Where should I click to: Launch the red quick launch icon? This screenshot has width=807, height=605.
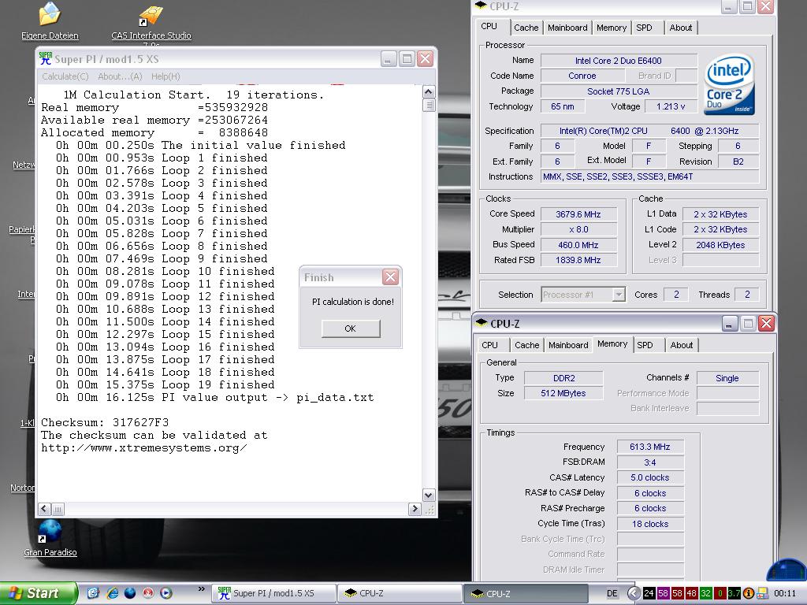click(148, 593)
